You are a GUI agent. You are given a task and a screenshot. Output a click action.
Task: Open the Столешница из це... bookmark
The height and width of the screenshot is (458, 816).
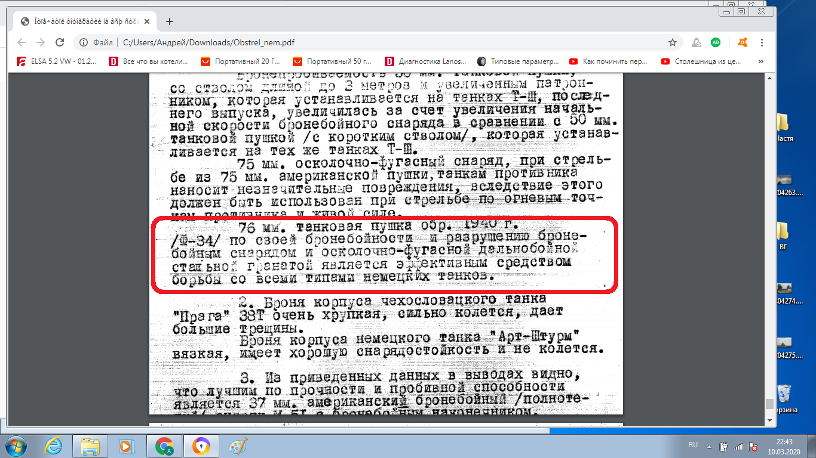point(701,61)
